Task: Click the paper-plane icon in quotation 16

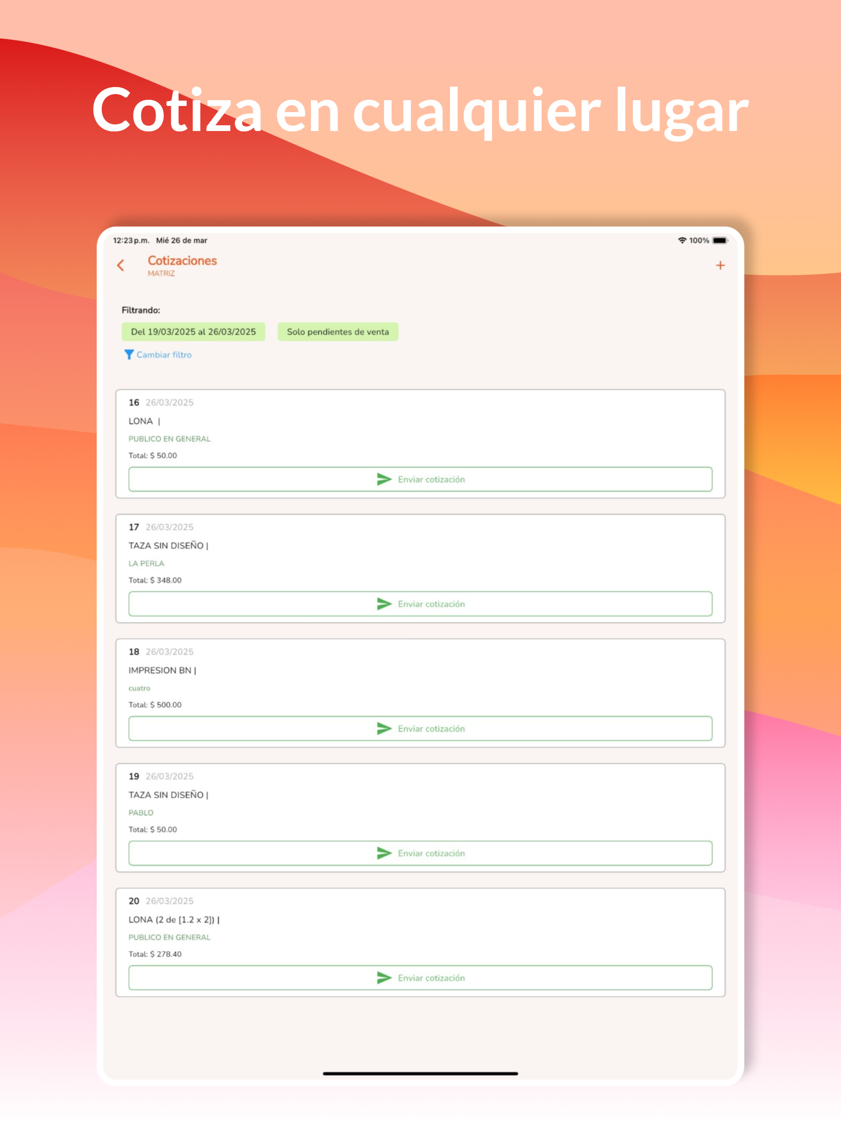Action: pyautogui.click(x=384, y=479)
